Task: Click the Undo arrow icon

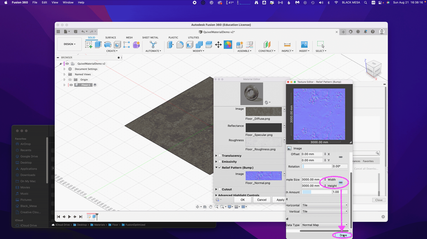Action: [x=83, y=32]
